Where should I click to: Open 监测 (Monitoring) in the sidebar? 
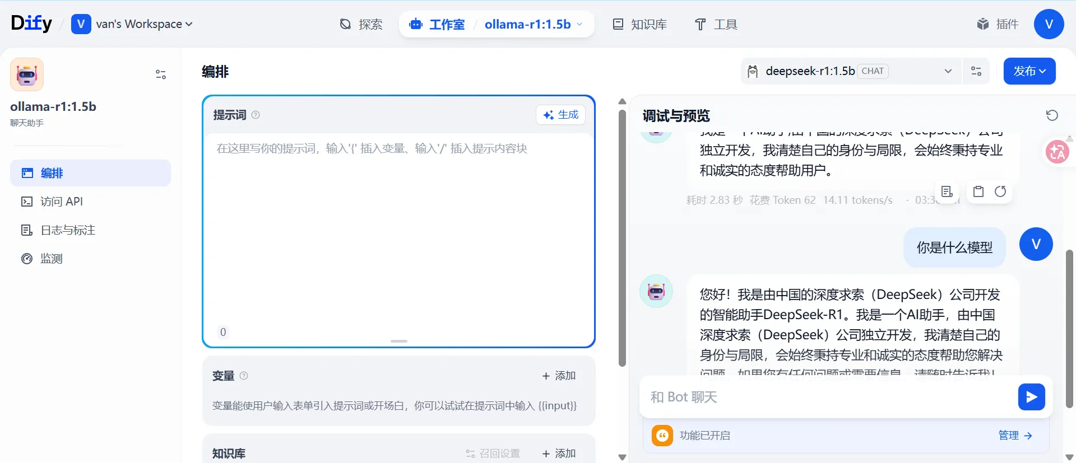[90, 259]
